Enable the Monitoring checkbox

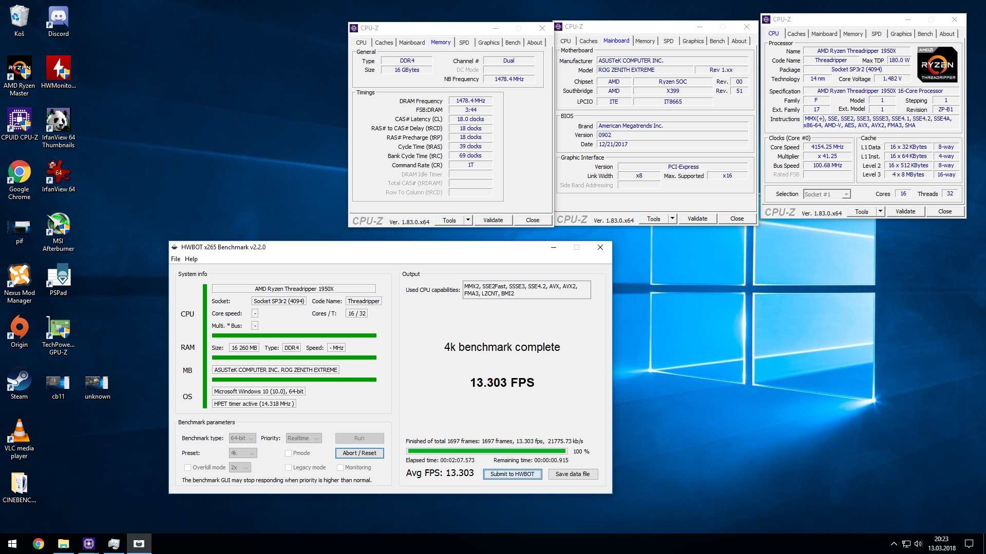tap(340, 467)
